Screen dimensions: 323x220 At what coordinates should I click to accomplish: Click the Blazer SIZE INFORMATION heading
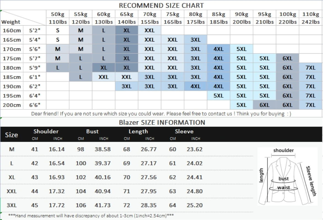pyautogui.click(x=162, y=123)
